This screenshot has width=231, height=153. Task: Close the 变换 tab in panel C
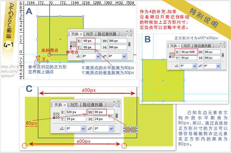click(x=65, y=105)
